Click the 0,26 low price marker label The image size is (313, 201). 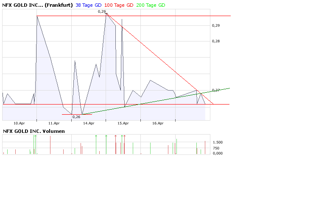[76, 117]
